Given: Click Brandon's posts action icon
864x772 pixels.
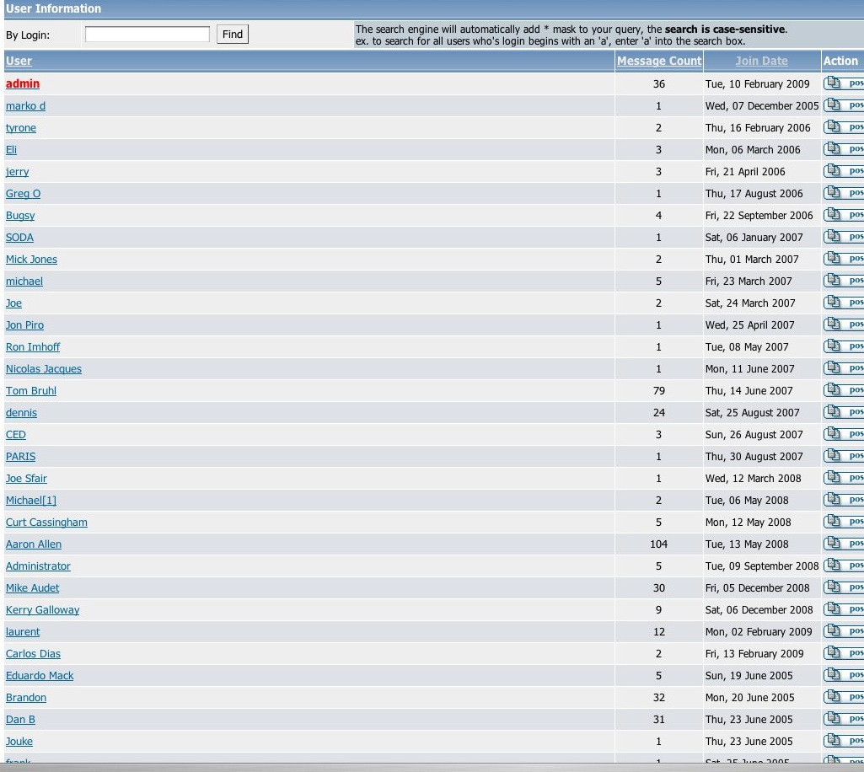Looking at the screenshot, I should point(844,697).
